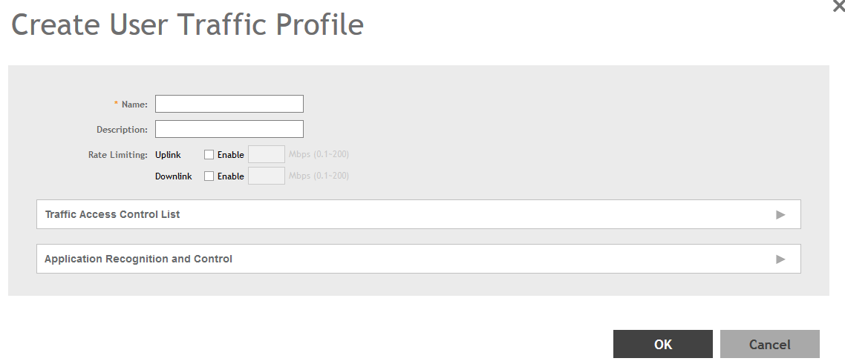
Task: Close the Create User Traffic Profile dialog
Action: click(x=839, y=4)
